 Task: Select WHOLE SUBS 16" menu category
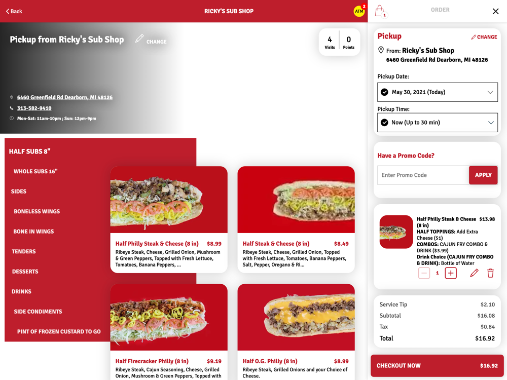click(x=35, y=171)
